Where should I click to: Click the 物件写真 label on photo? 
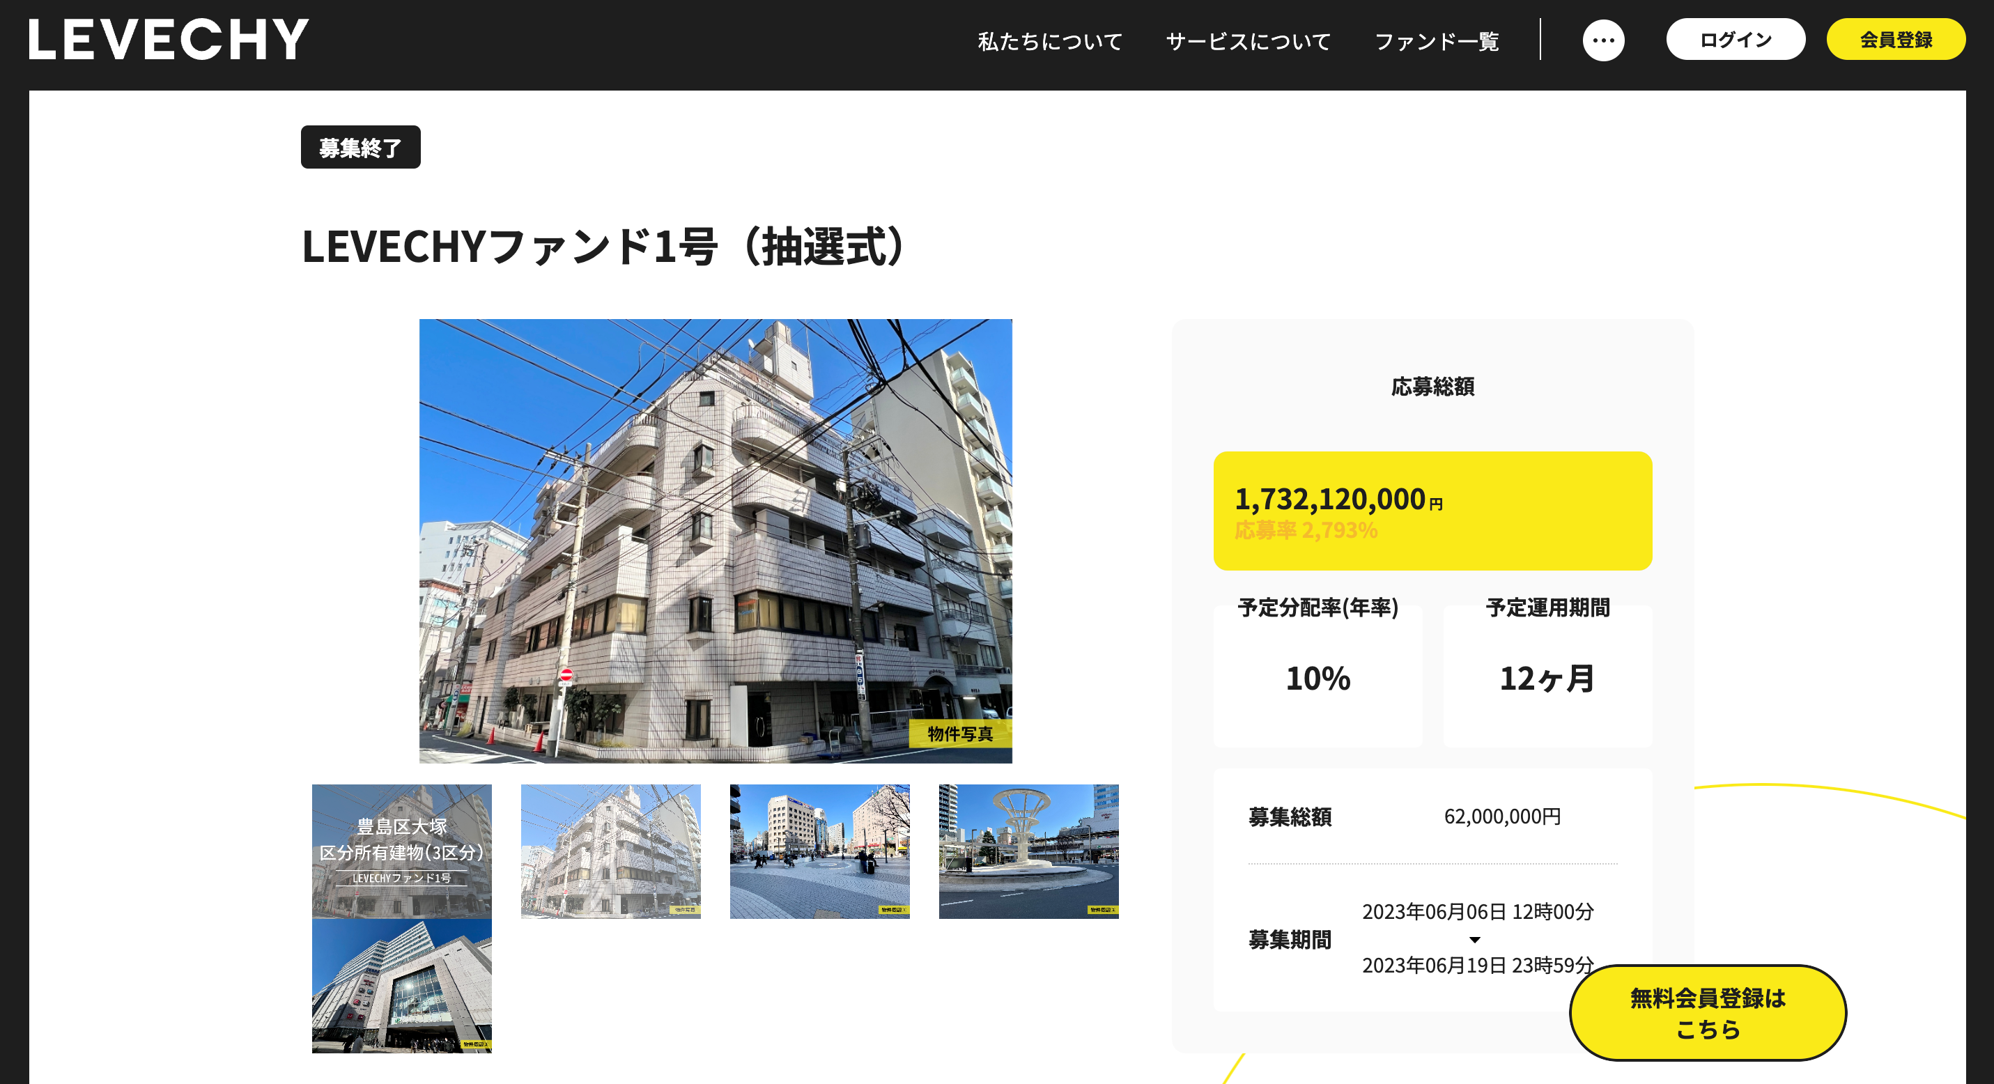click(x=960, y=734)
